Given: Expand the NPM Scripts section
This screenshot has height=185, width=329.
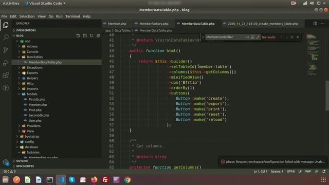Looking at the screenshot, I should coord(57,166).
